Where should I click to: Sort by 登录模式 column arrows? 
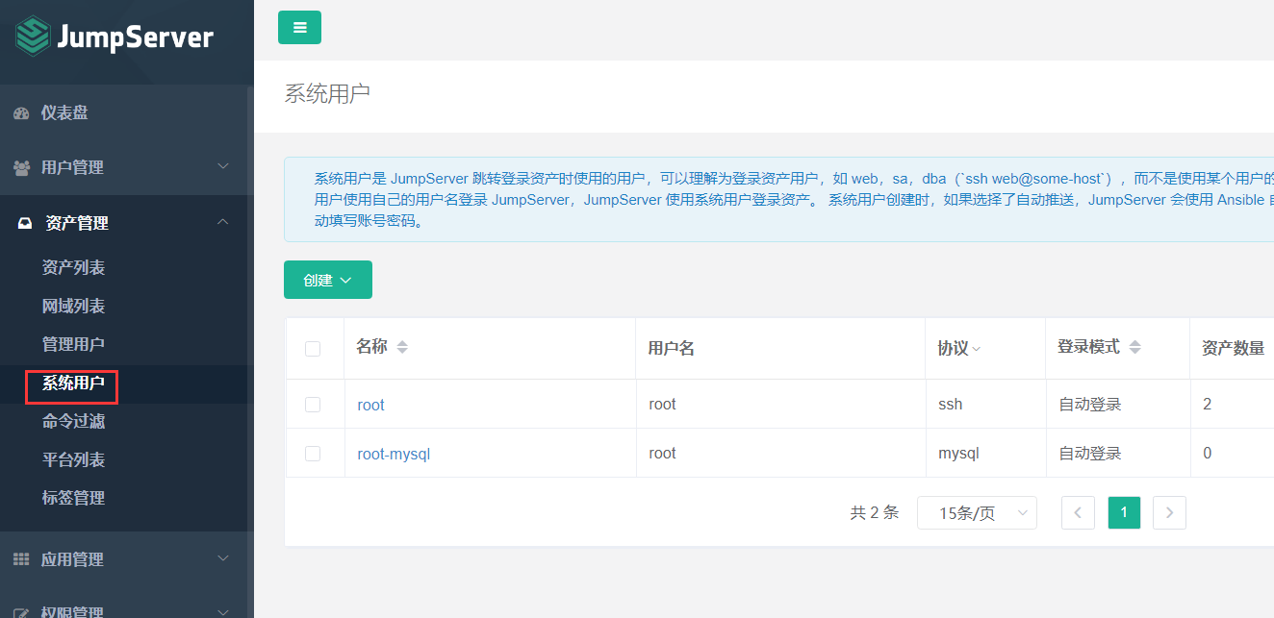1134,347
